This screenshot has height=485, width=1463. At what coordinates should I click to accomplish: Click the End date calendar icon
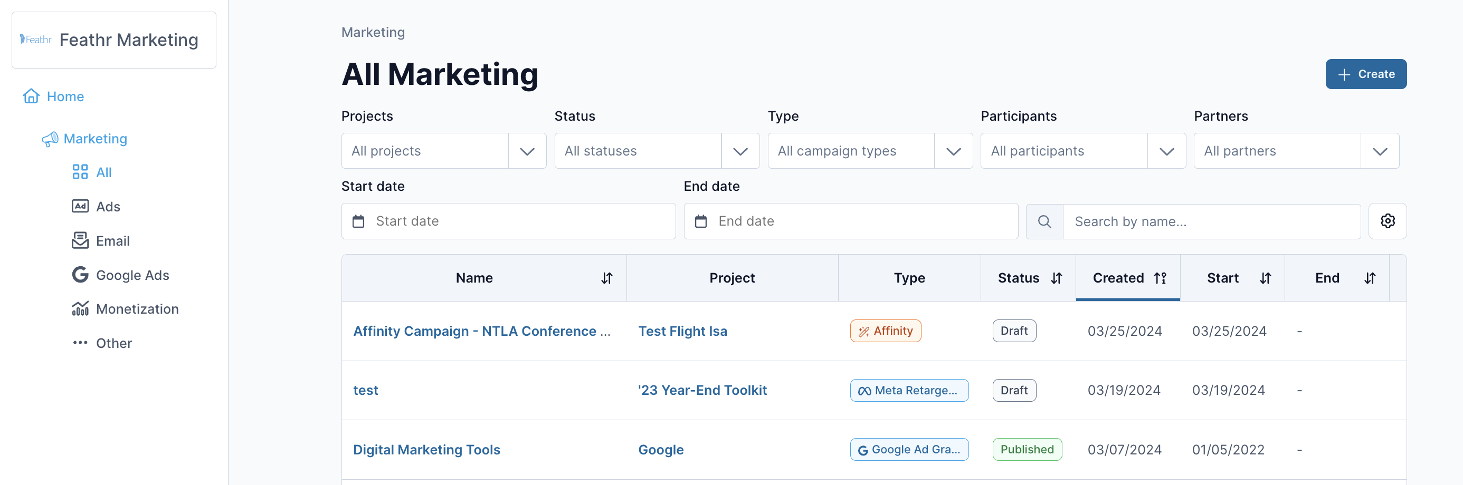pos(701,221)
